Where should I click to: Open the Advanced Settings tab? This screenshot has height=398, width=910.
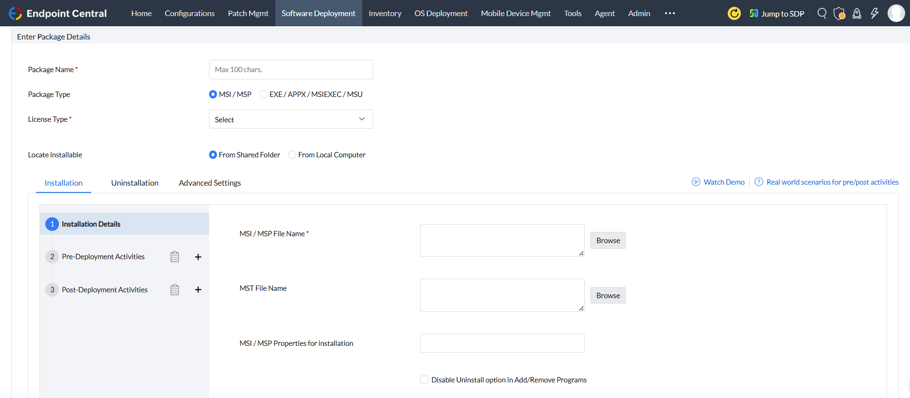pos(210,183)
